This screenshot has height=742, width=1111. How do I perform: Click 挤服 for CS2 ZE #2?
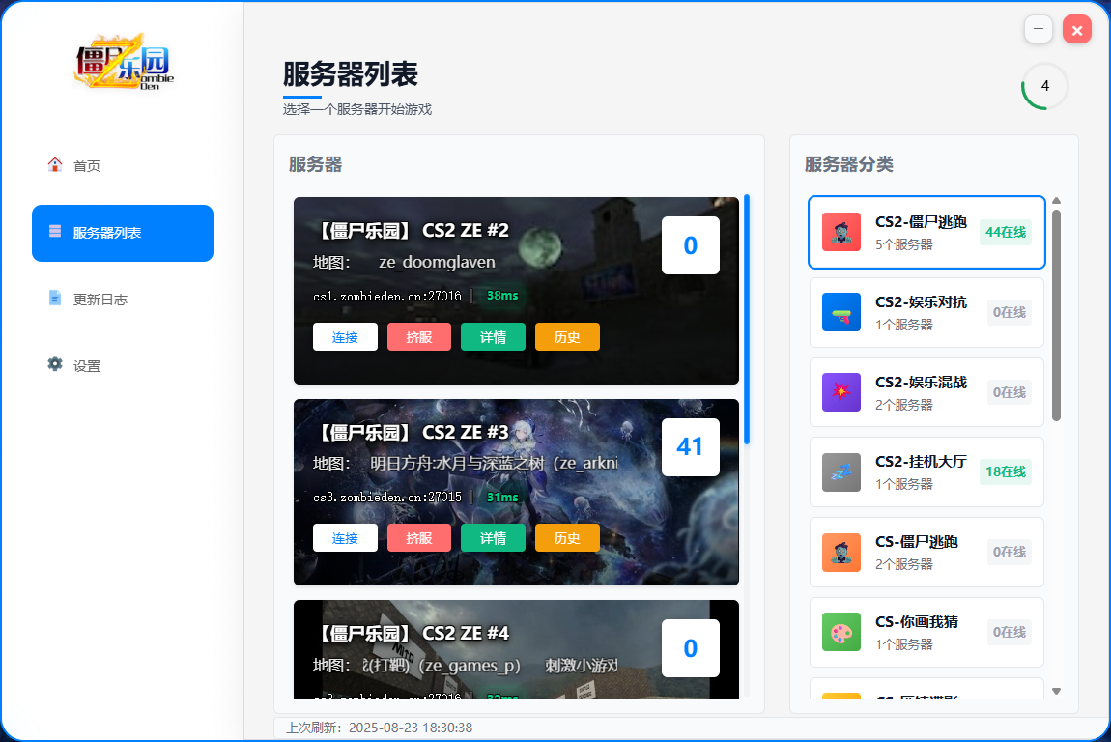pyautogui.click(x=418, y=337)
